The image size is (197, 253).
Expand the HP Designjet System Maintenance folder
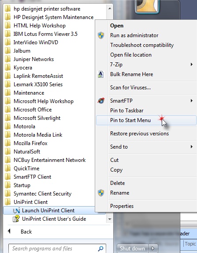tap(54, 17)
